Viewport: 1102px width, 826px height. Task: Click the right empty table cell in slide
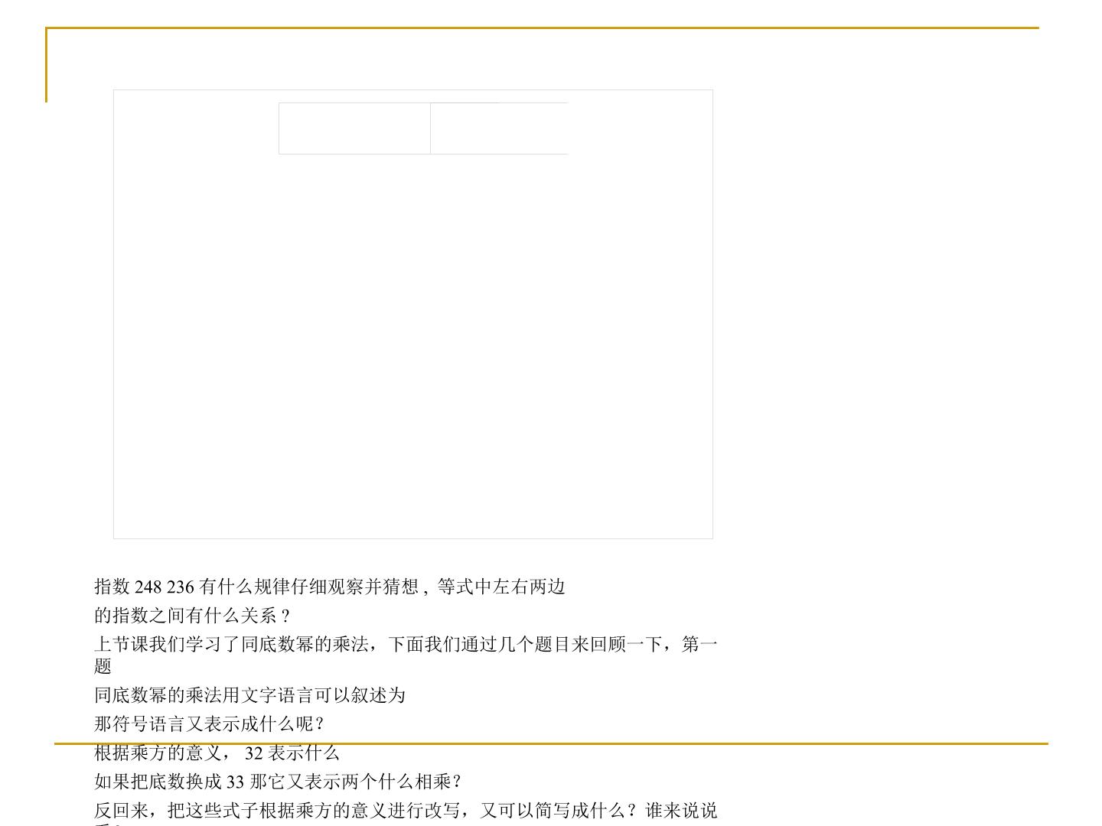(x=499, y=128)
